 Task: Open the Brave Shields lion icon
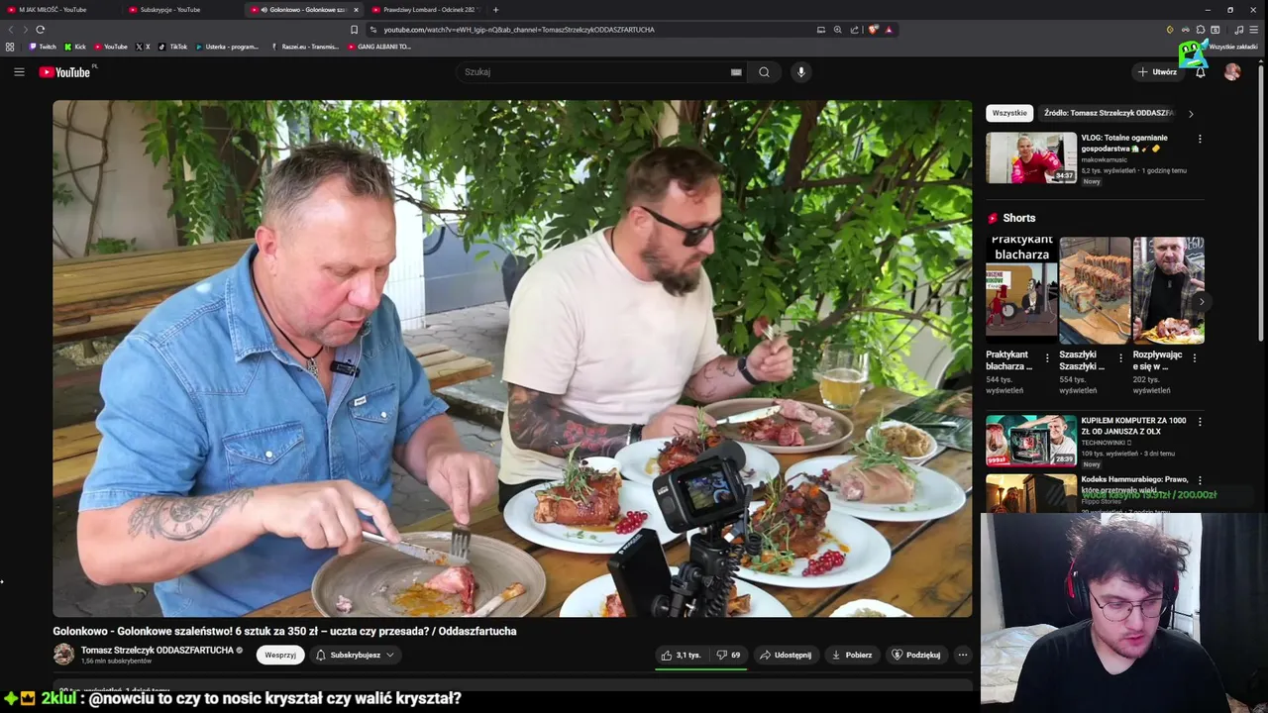(873, 30)
